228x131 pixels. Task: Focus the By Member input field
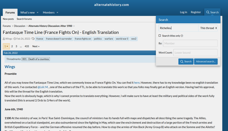click(x=190, y=43)
